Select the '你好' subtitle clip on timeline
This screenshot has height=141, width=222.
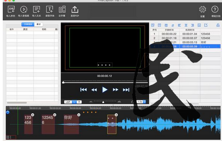click(x=71, y=125)
